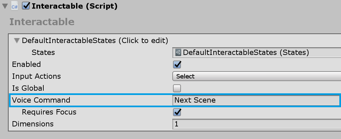This screenshot has width=341, height=139.
Task: Click the Voice Command text field
Action: coord(256,100)
